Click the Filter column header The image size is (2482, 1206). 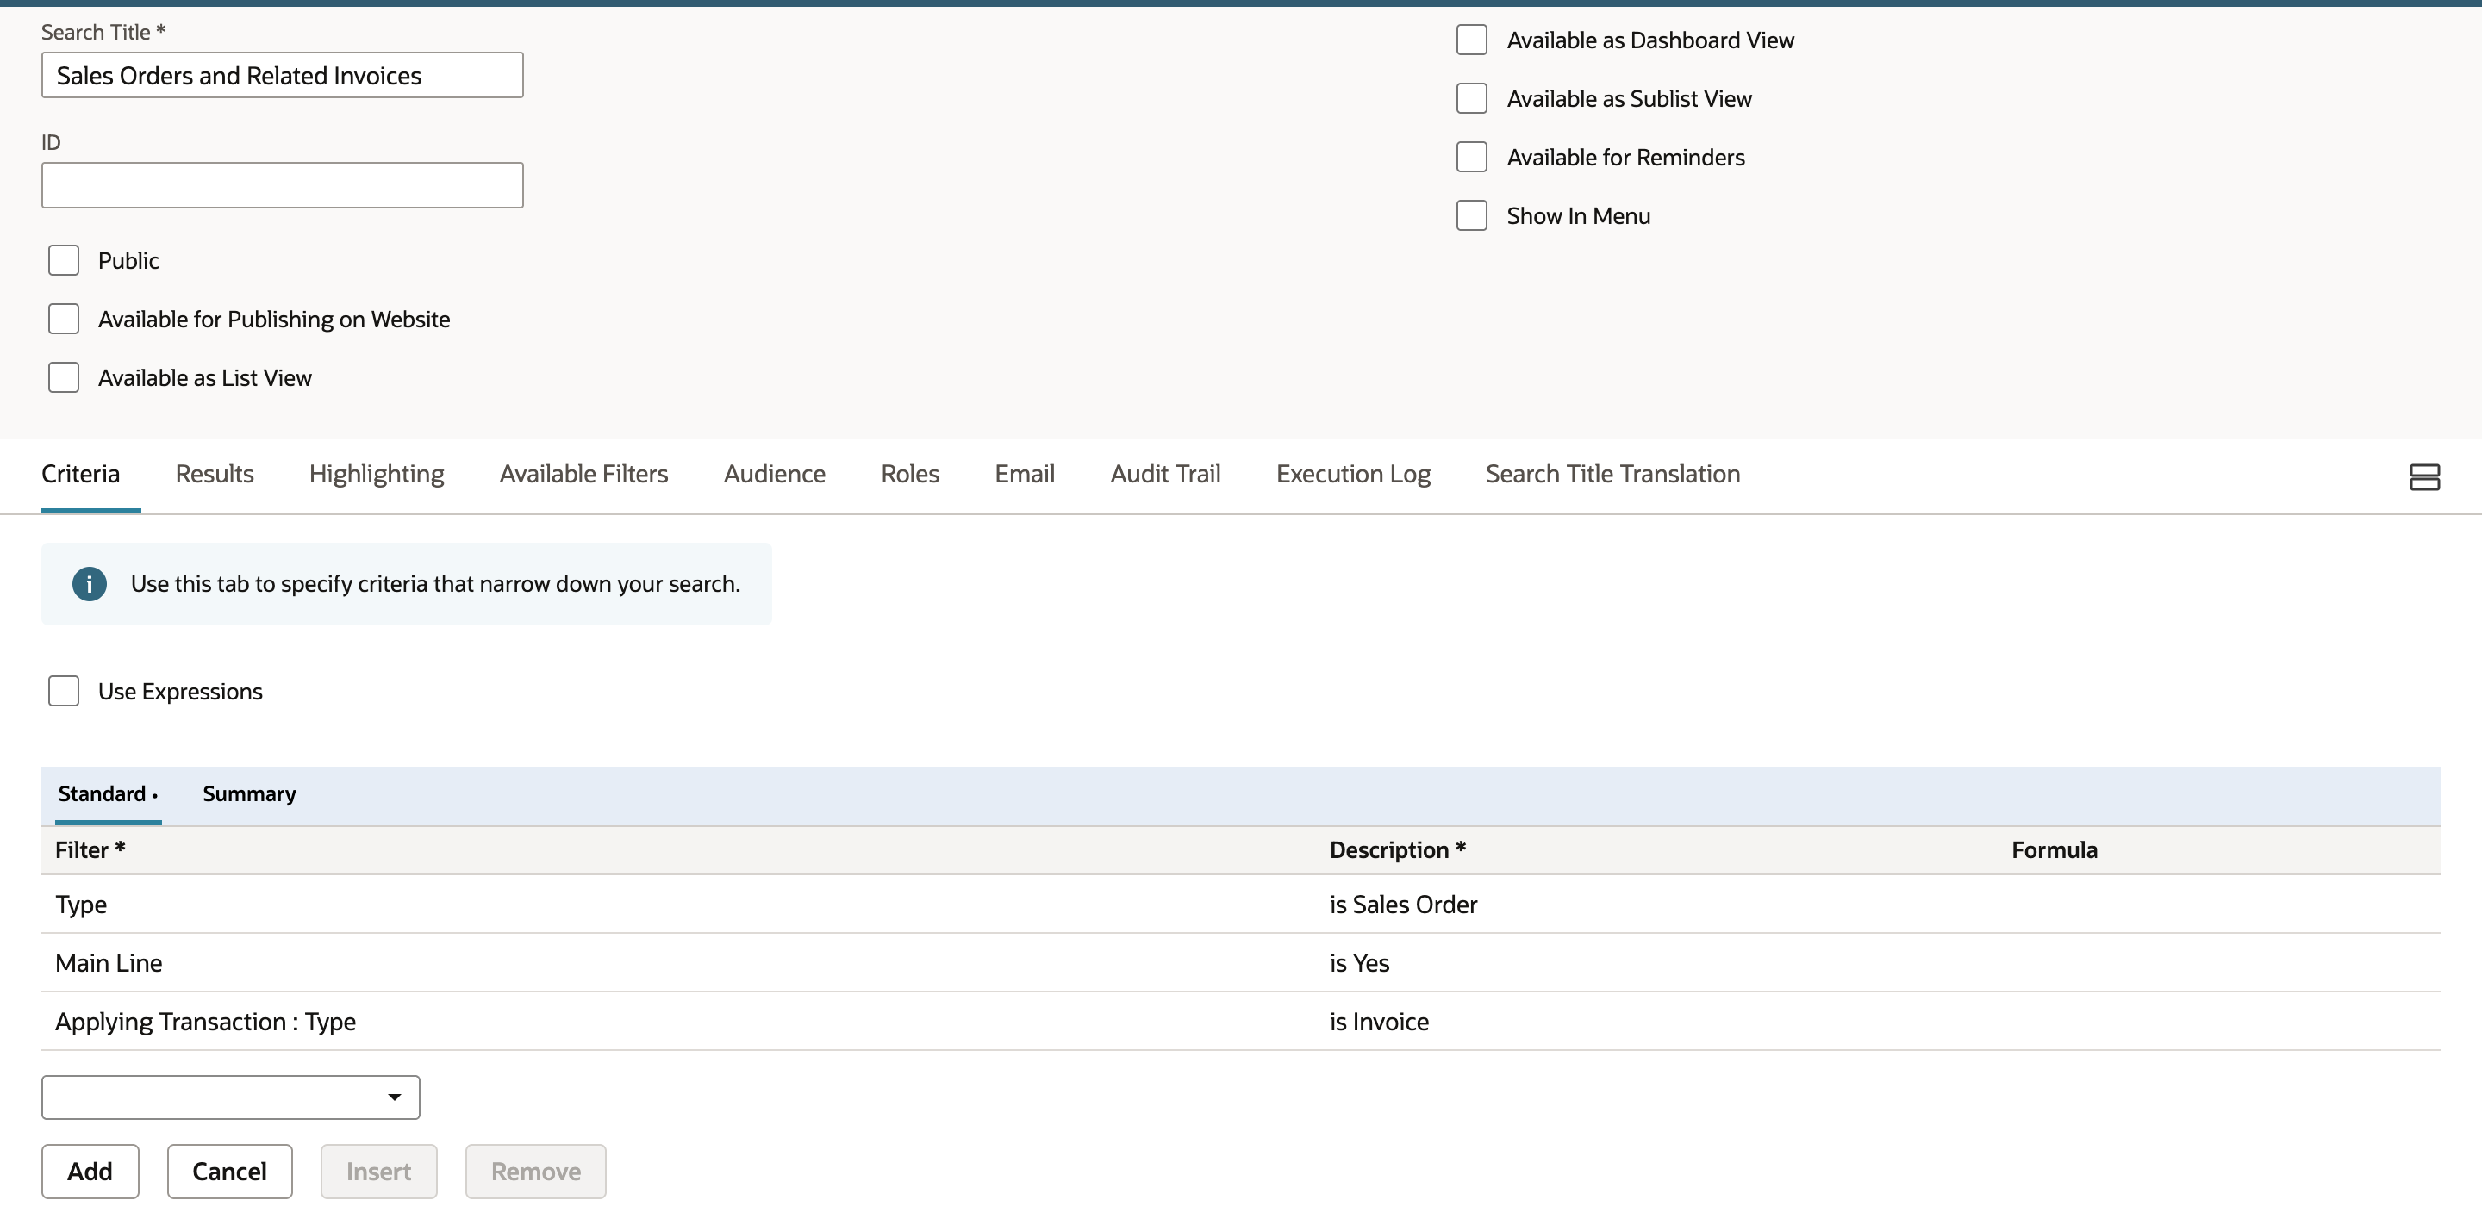click(x=90, y=849)
